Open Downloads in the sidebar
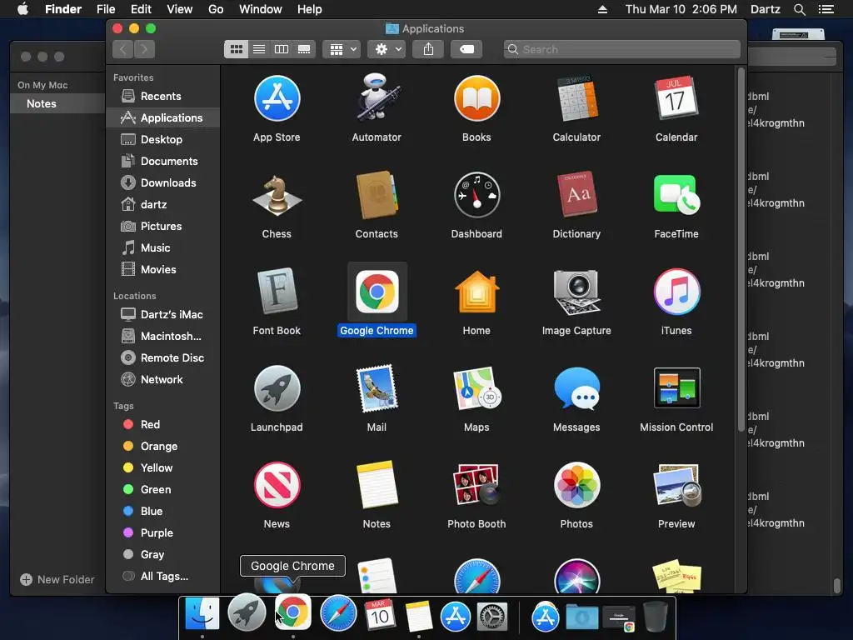Image resolution: width=853 pixels, height=640 pixels. click(x=162, y=182)
